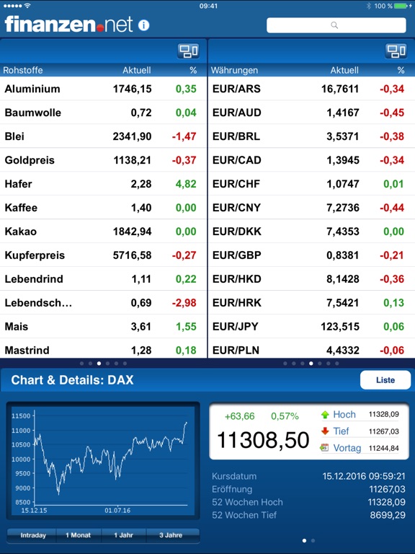Select the Kupferpreis commodity row
The width and height of the screenshot is (415, 554).
click(103, 255)
